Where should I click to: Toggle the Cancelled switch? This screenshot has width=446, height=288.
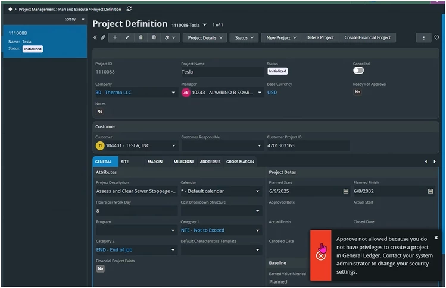pos(358,71)
